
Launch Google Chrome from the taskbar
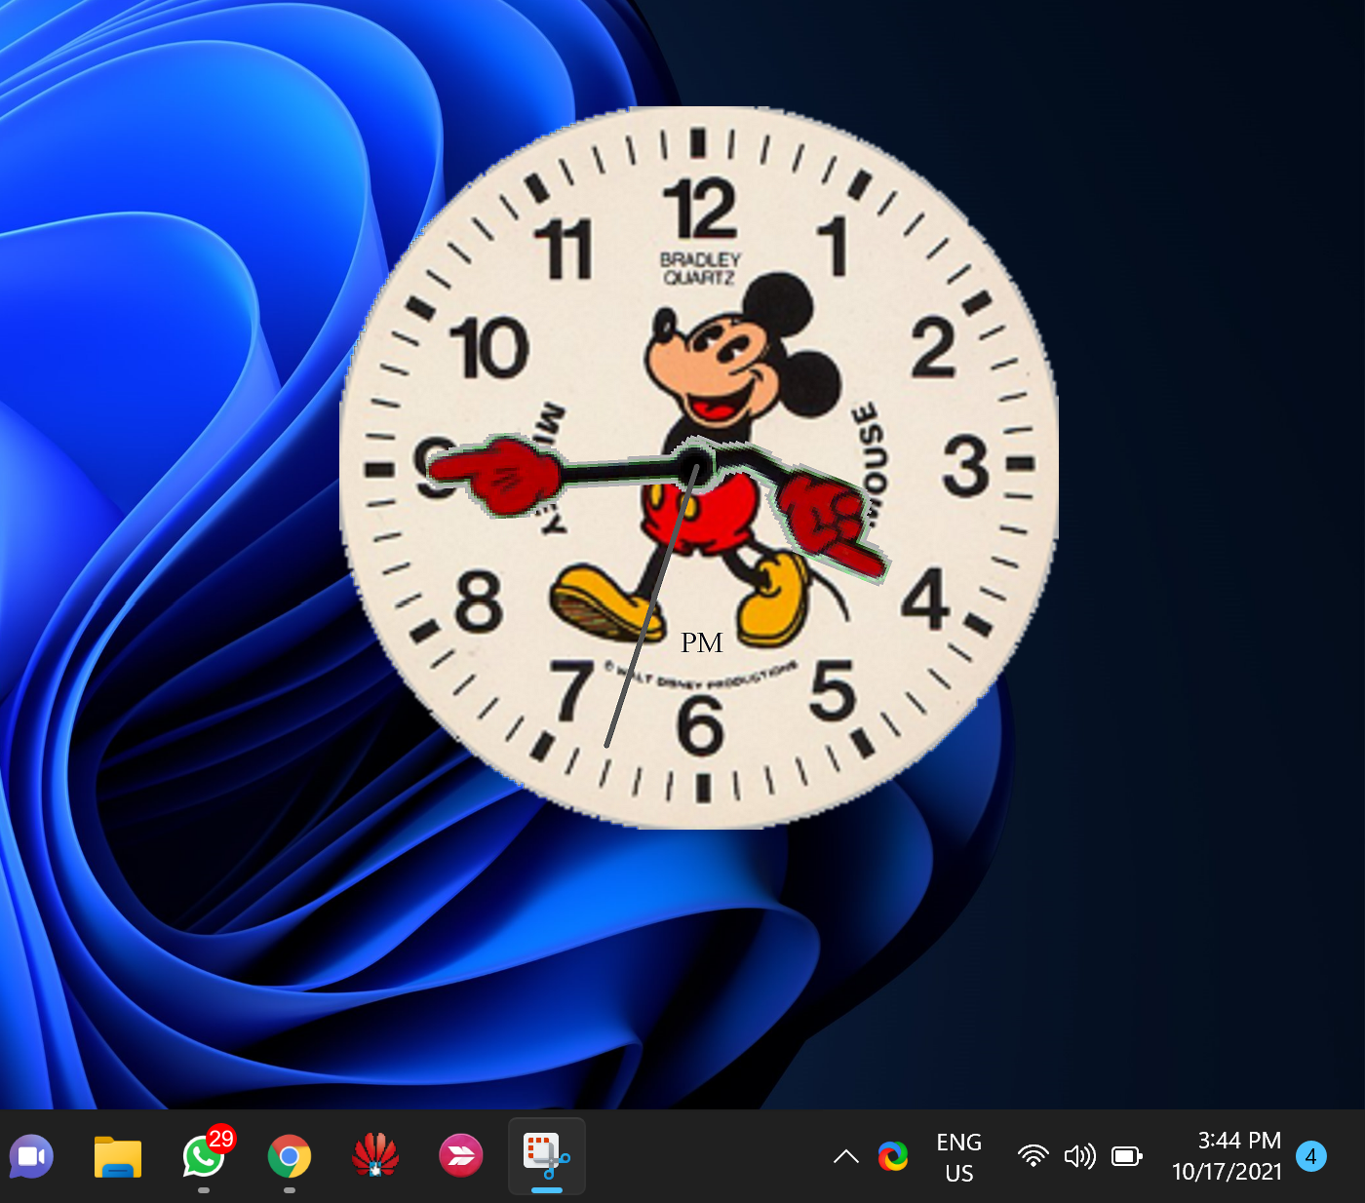point(290,1157)
